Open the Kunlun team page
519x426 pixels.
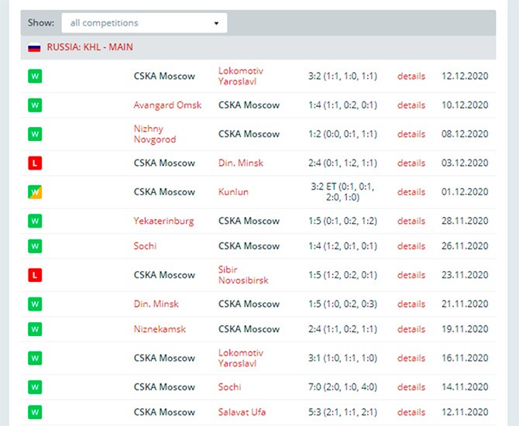[x=233, y=192]
